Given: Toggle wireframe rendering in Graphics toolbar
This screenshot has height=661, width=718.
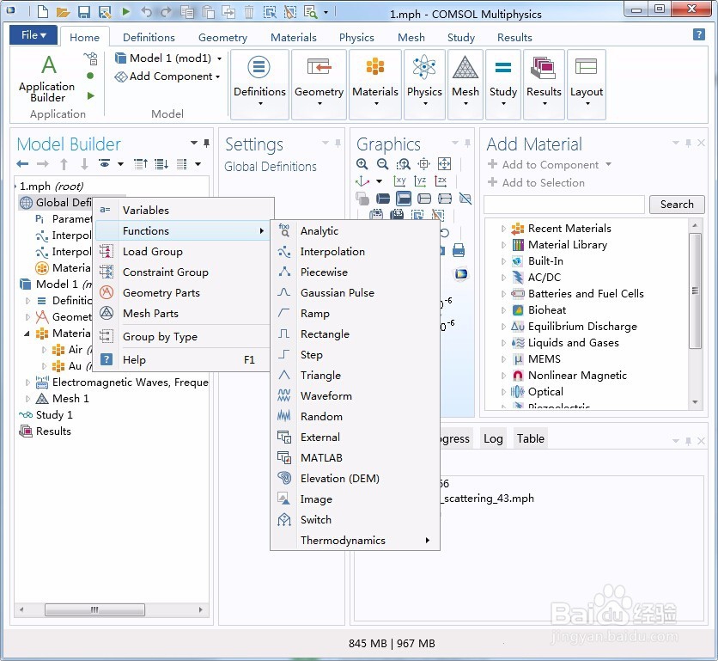Looking at the screenshot, I should click(424, 199).
